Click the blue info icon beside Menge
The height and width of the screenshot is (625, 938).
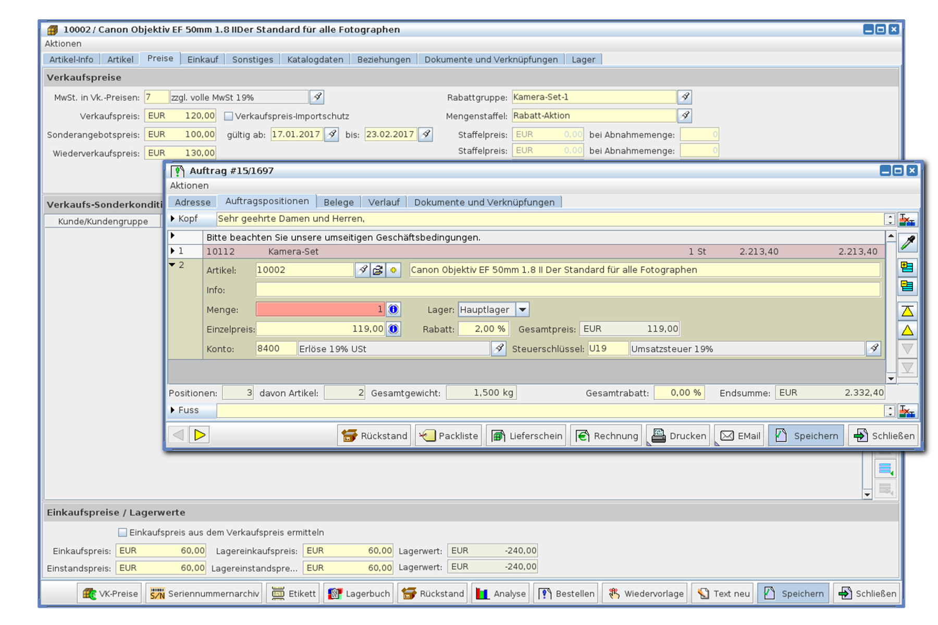[393, 309]
